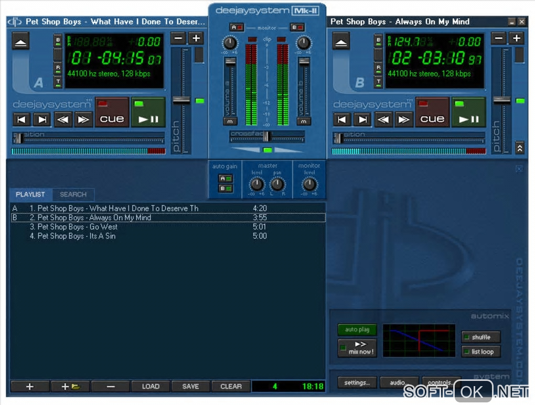This screenshot has width=535, height=405.
Task: Eject track from deck B
Action: [x=341, y=41]
